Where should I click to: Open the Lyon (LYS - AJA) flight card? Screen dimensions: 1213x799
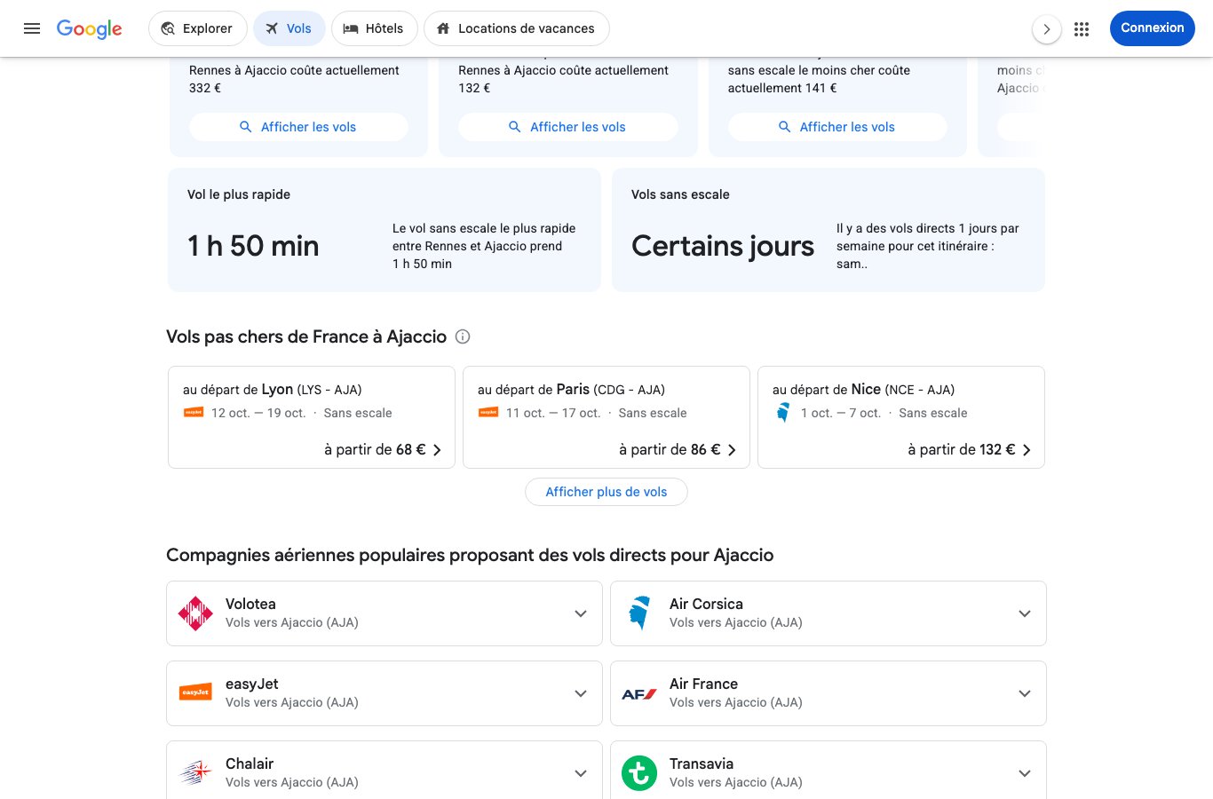[x=312, y=417]
